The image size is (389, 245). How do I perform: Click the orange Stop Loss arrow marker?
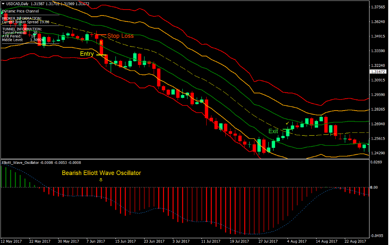[x=101, y=43]
